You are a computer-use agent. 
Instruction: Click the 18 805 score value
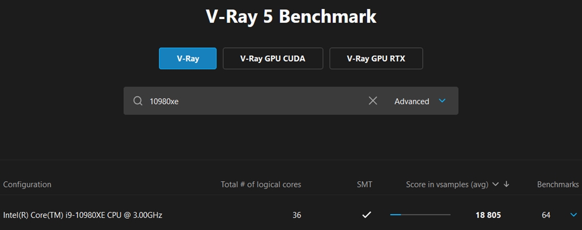click(488, 215)
